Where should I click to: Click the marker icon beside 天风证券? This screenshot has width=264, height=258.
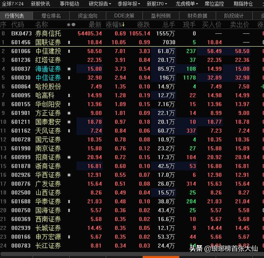tap(69, 131)
